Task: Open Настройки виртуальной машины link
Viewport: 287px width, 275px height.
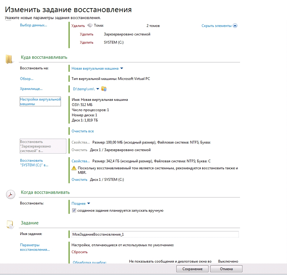Action: point(40,101)
